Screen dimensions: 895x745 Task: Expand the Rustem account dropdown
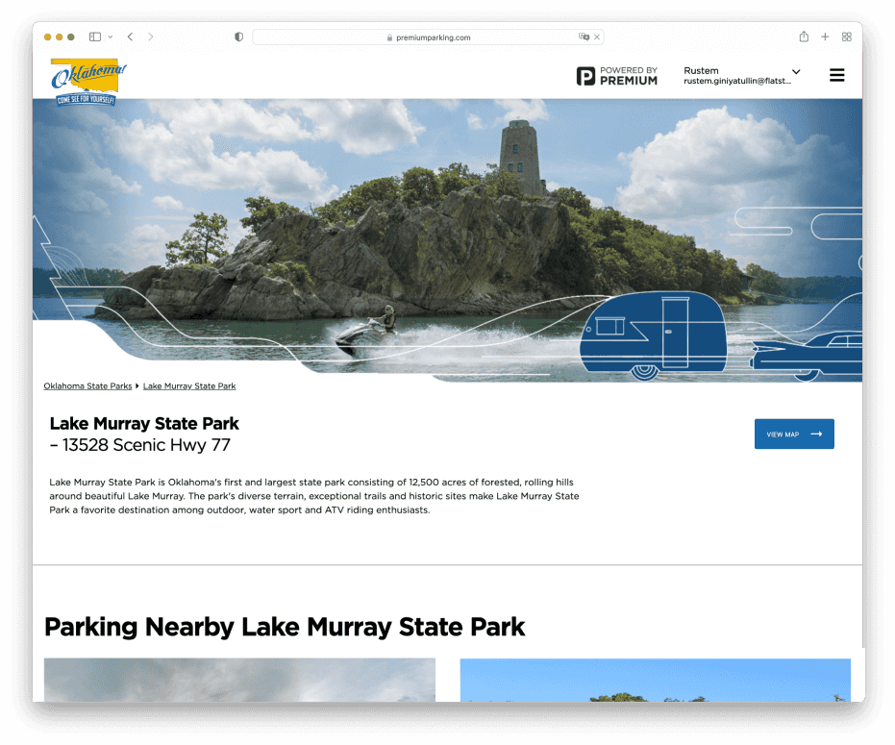click(795, 72)
